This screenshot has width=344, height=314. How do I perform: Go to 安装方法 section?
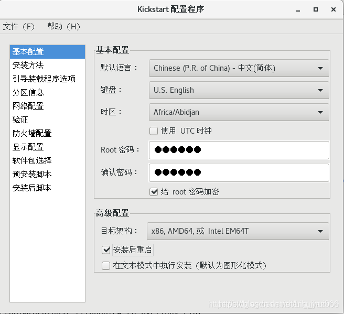tap(47, 66)
